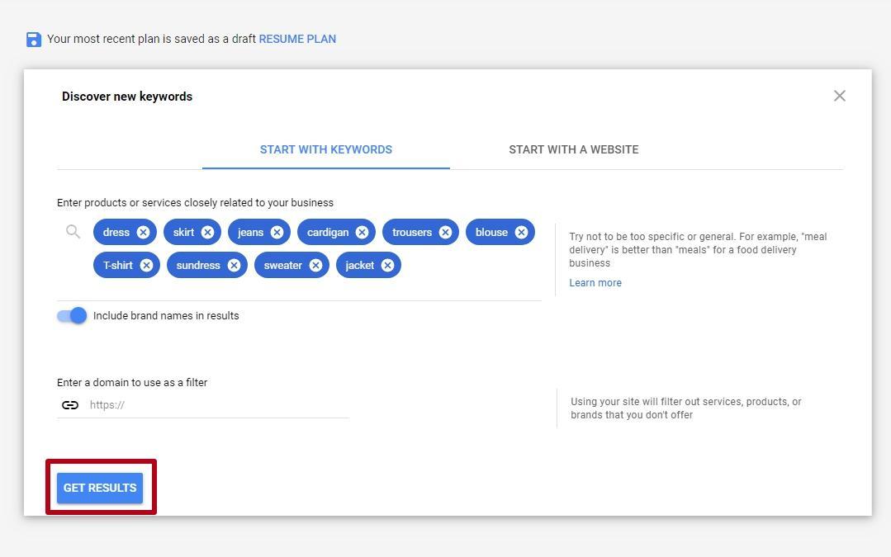Switch to Start with keywords tab

pyautogui.click(x=326, y=150)
